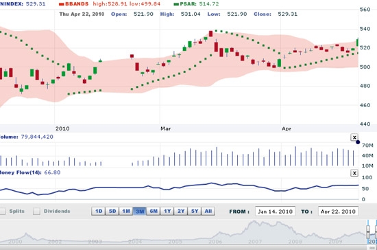Click the dark blue dot marker by volume
Image resolution: width=377 pixels, height=250 pixels.
(x=358, y=142)
